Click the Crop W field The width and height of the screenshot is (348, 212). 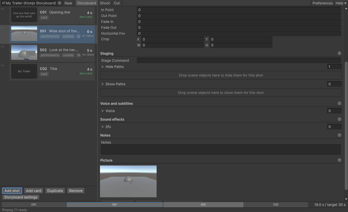tap(173, 45)
